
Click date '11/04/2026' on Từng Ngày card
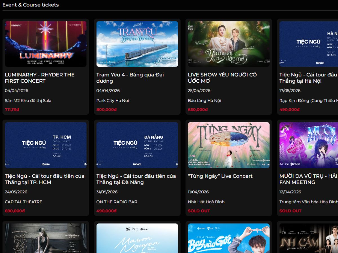tap(198, 192)
